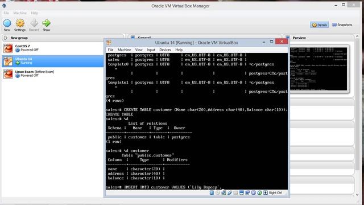Click the 'address' column row in terminal
The width and height of the screenshot is (364, 205).
click(x=136, y=173)
